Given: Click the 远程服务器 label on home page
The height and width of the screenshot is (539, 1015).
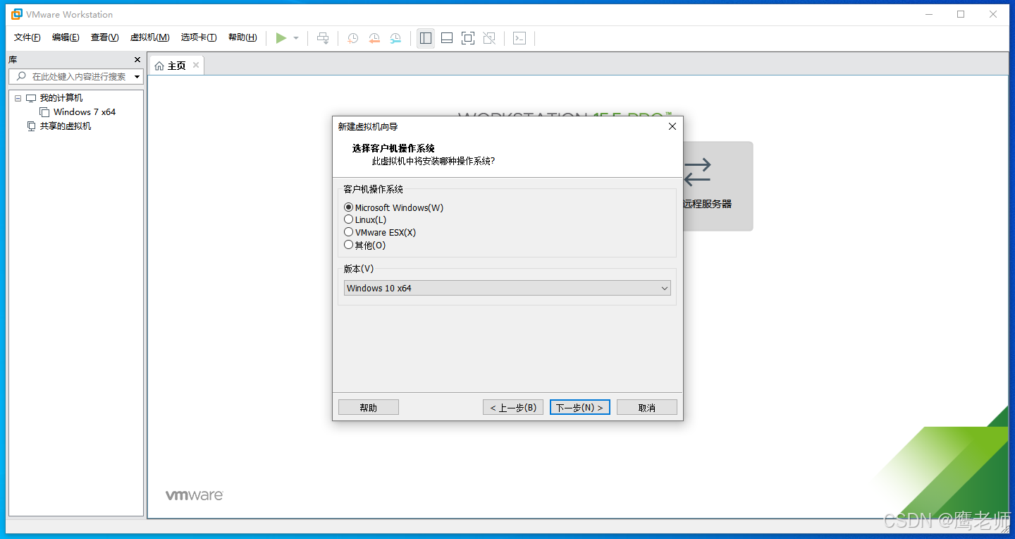Looking at the screenshot, I should 708,204.
